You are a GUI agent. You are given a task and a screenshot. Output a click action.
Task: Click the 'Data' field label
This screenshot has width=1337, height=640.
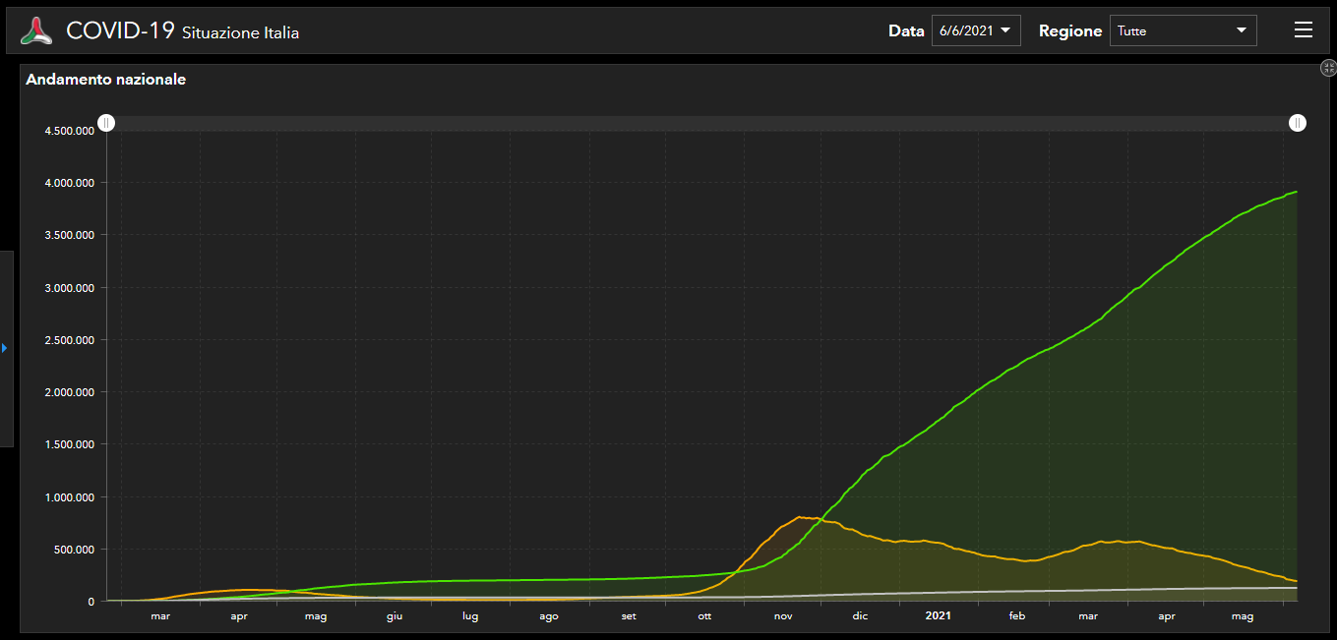[x=906, y=31]
